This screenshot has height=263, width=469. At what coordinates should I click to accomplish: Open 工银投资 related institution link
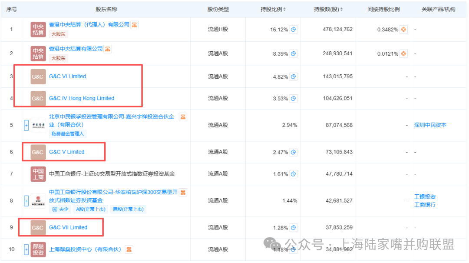(425, 197)
